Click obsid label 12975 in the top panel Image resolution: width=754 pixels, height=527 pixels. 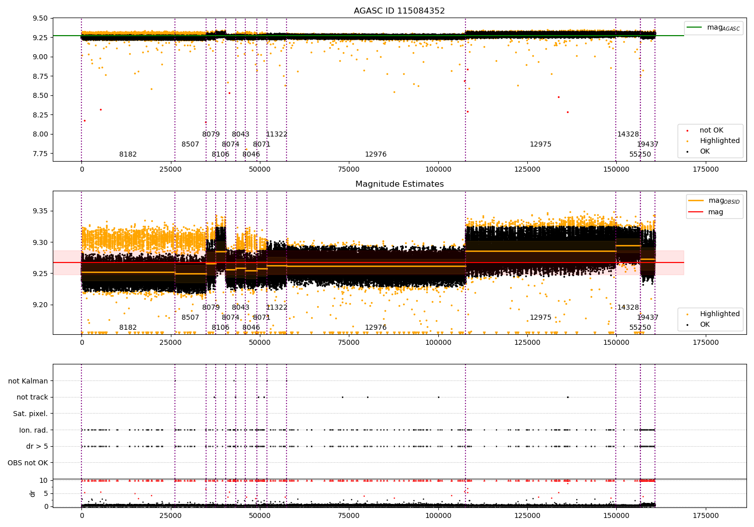pyautogui.click(x=540, y=145)
